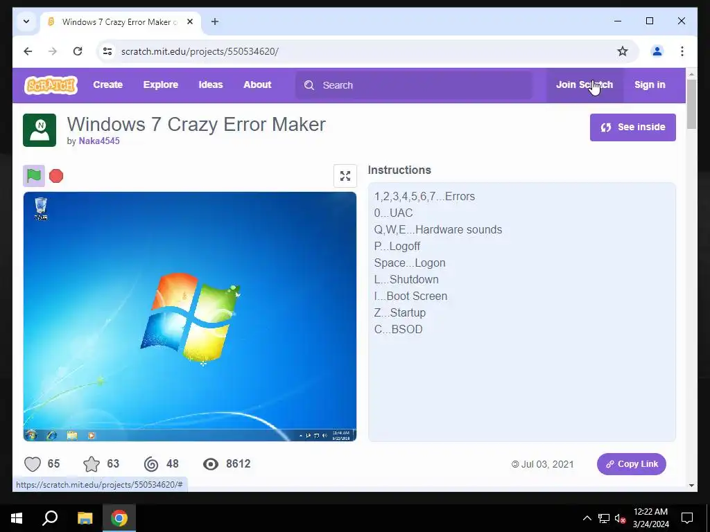
Task: Click the page vertical scrollbar thumb
Action: tap(691, 105)
